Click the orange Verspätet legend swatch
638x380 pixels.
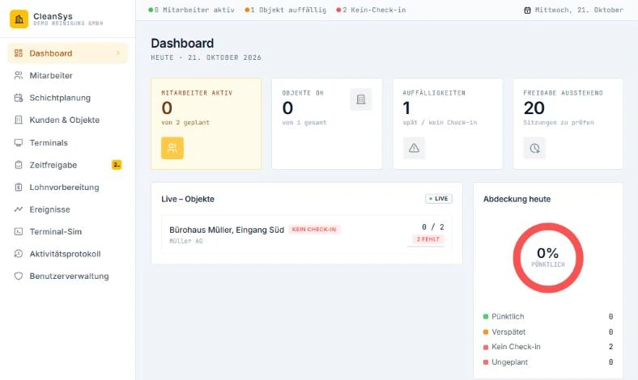(486, 332)
